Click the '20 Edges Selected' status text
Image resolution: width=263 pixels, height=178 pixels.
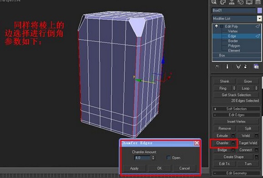245,101
